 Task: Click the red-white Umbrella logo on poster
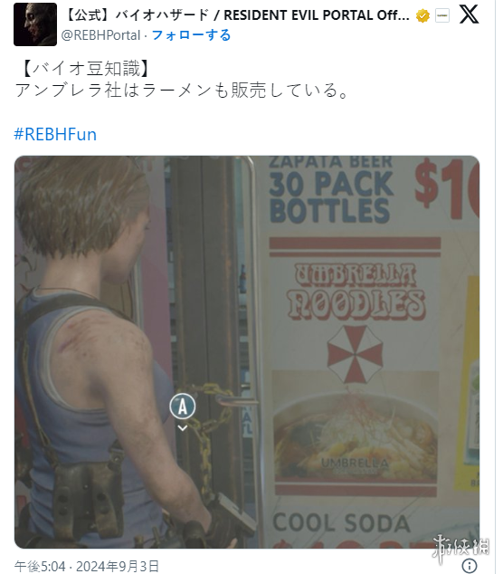point(355,354)
